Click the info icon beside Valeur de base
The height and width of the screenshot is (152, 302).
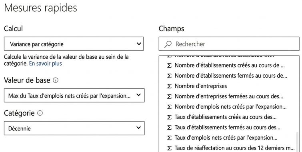[x=56, y=80]
